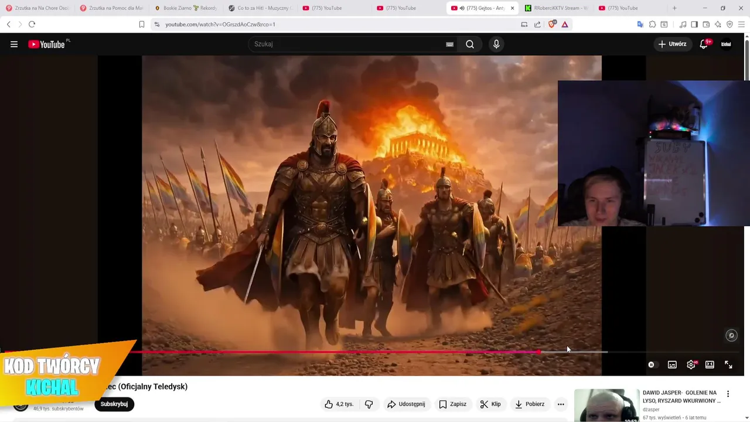The image size is (750, 422).
Task: Share page via address bar share icon
Action: click(537, 24)
